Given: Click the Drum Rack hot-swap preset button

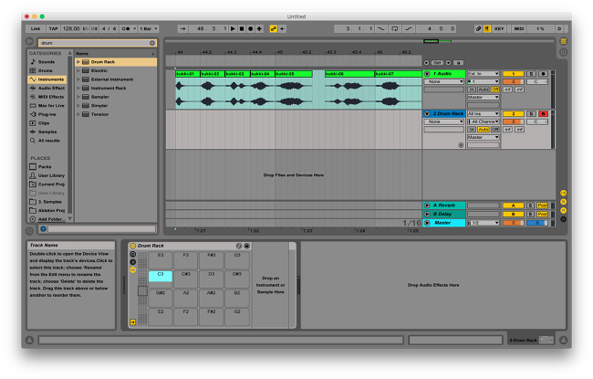Looking at the screenshot, I should point(239,246).
